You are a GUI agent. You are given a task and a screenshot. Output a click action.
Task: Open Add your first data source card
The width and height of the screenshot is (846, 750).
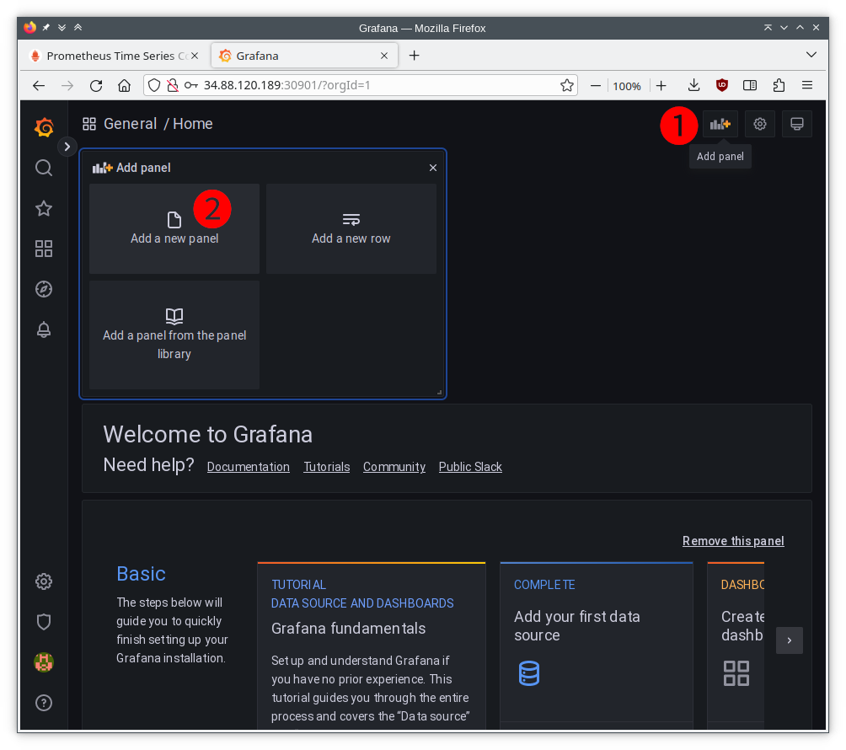(x=597, y=646)
